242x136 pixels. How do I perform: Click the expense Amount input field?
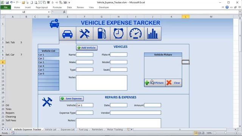click(x=152, y=105)
